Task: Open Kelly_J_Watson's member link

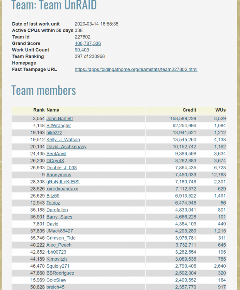Action: tap(63, 140)
